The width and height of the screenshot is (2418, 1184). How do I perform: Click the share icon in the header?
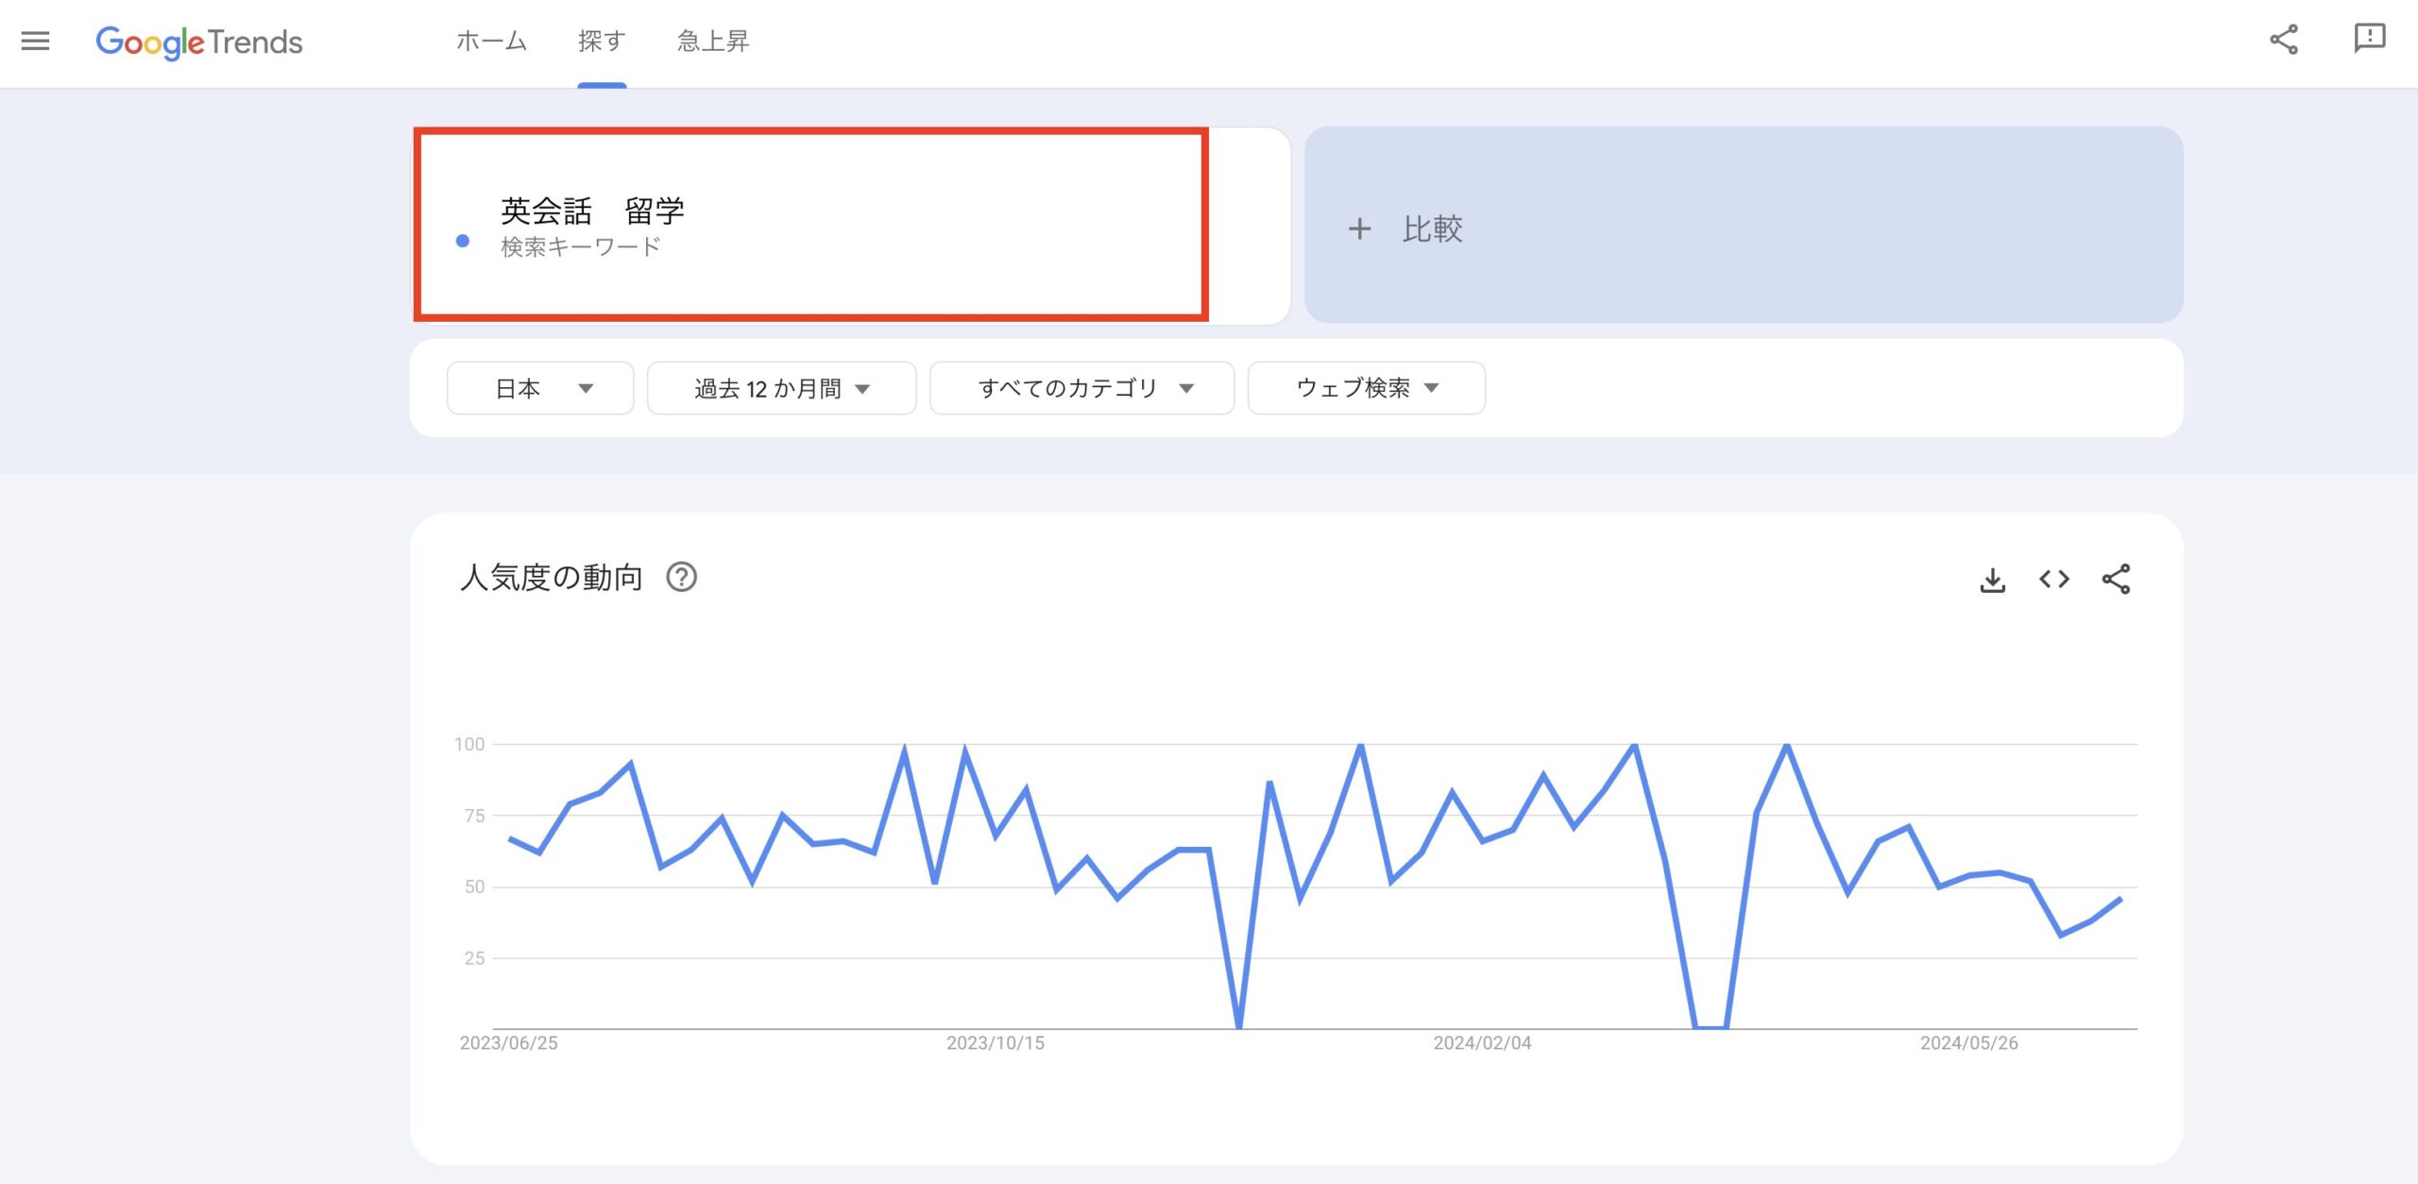[2284, 40]
